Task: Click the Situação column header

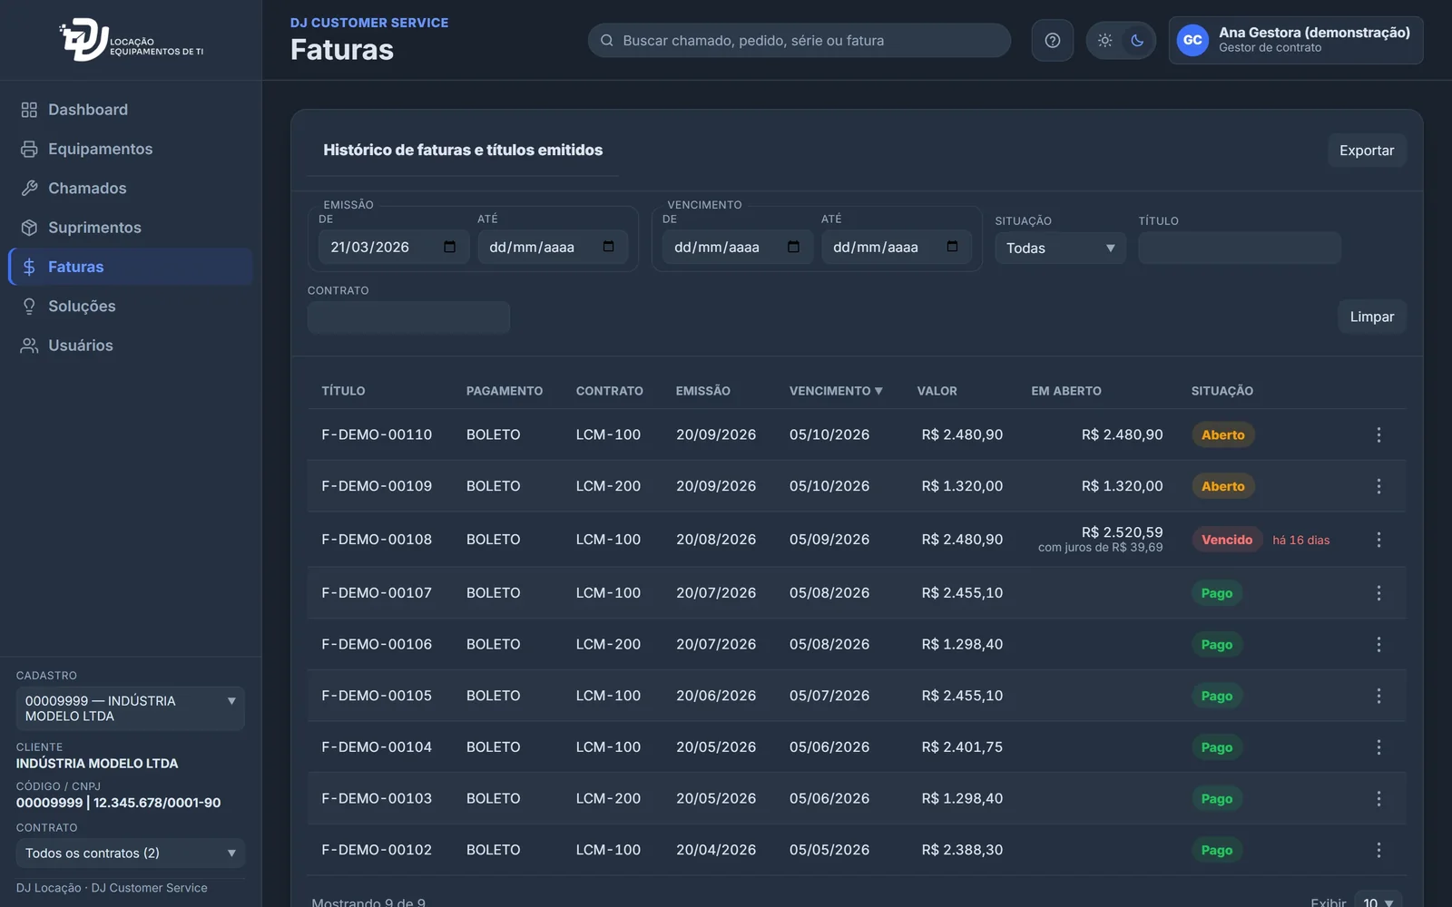Action: [x=1221, y=391]
